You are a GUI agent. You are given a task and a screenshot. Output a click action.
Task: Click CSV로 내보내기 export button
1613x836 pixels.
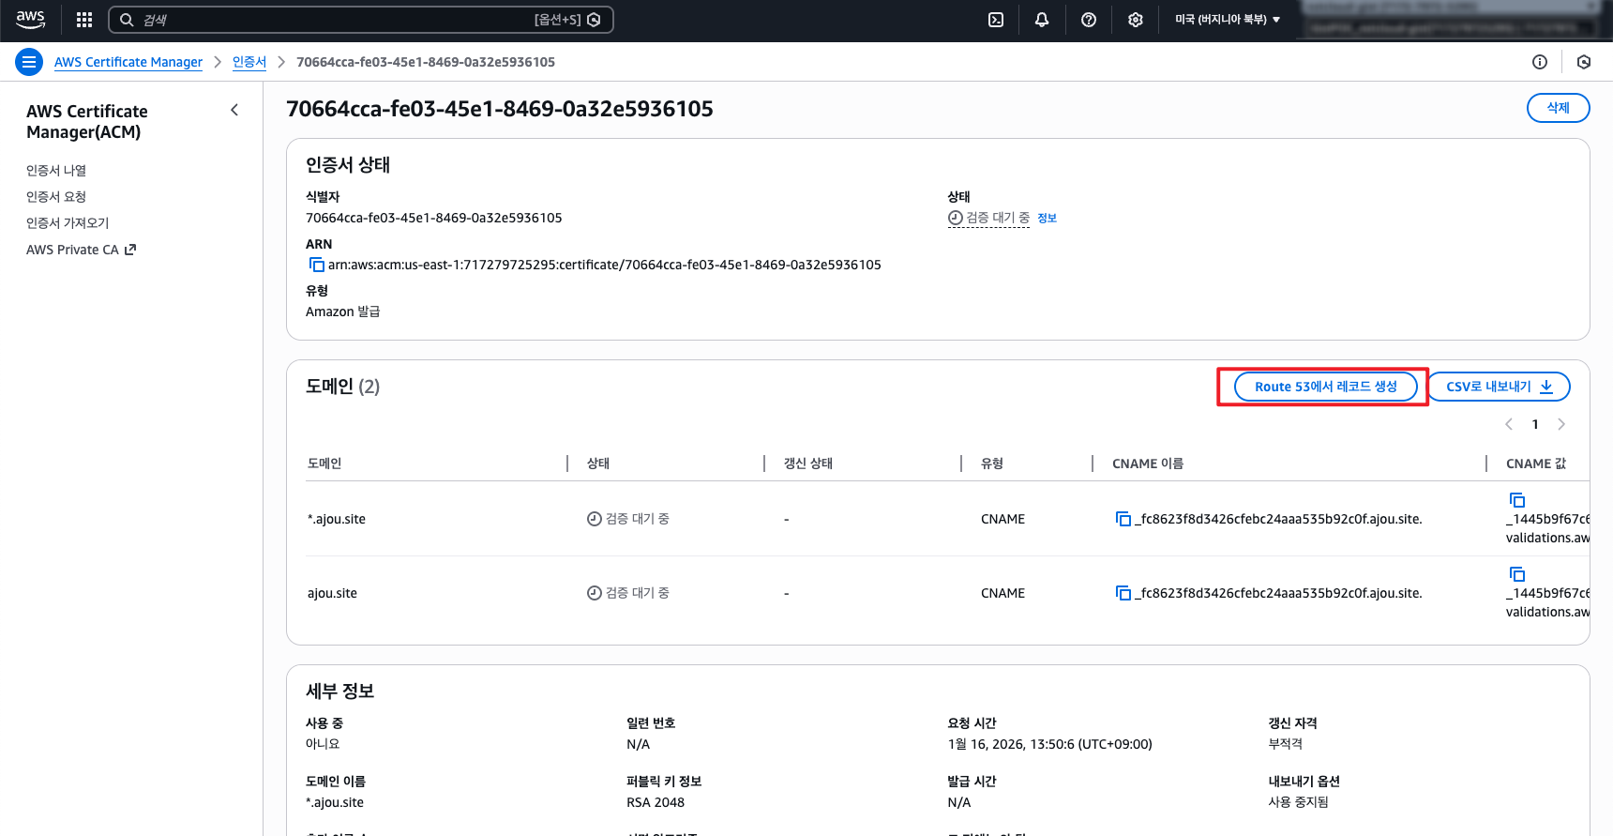tap(1499, 387)
